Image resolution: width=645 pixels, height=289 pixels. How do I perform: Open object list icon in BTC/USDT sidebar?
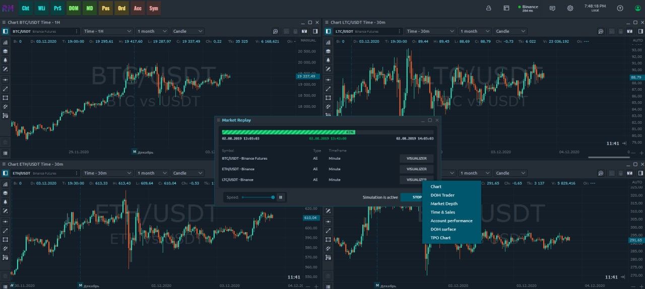coord(5,153)
